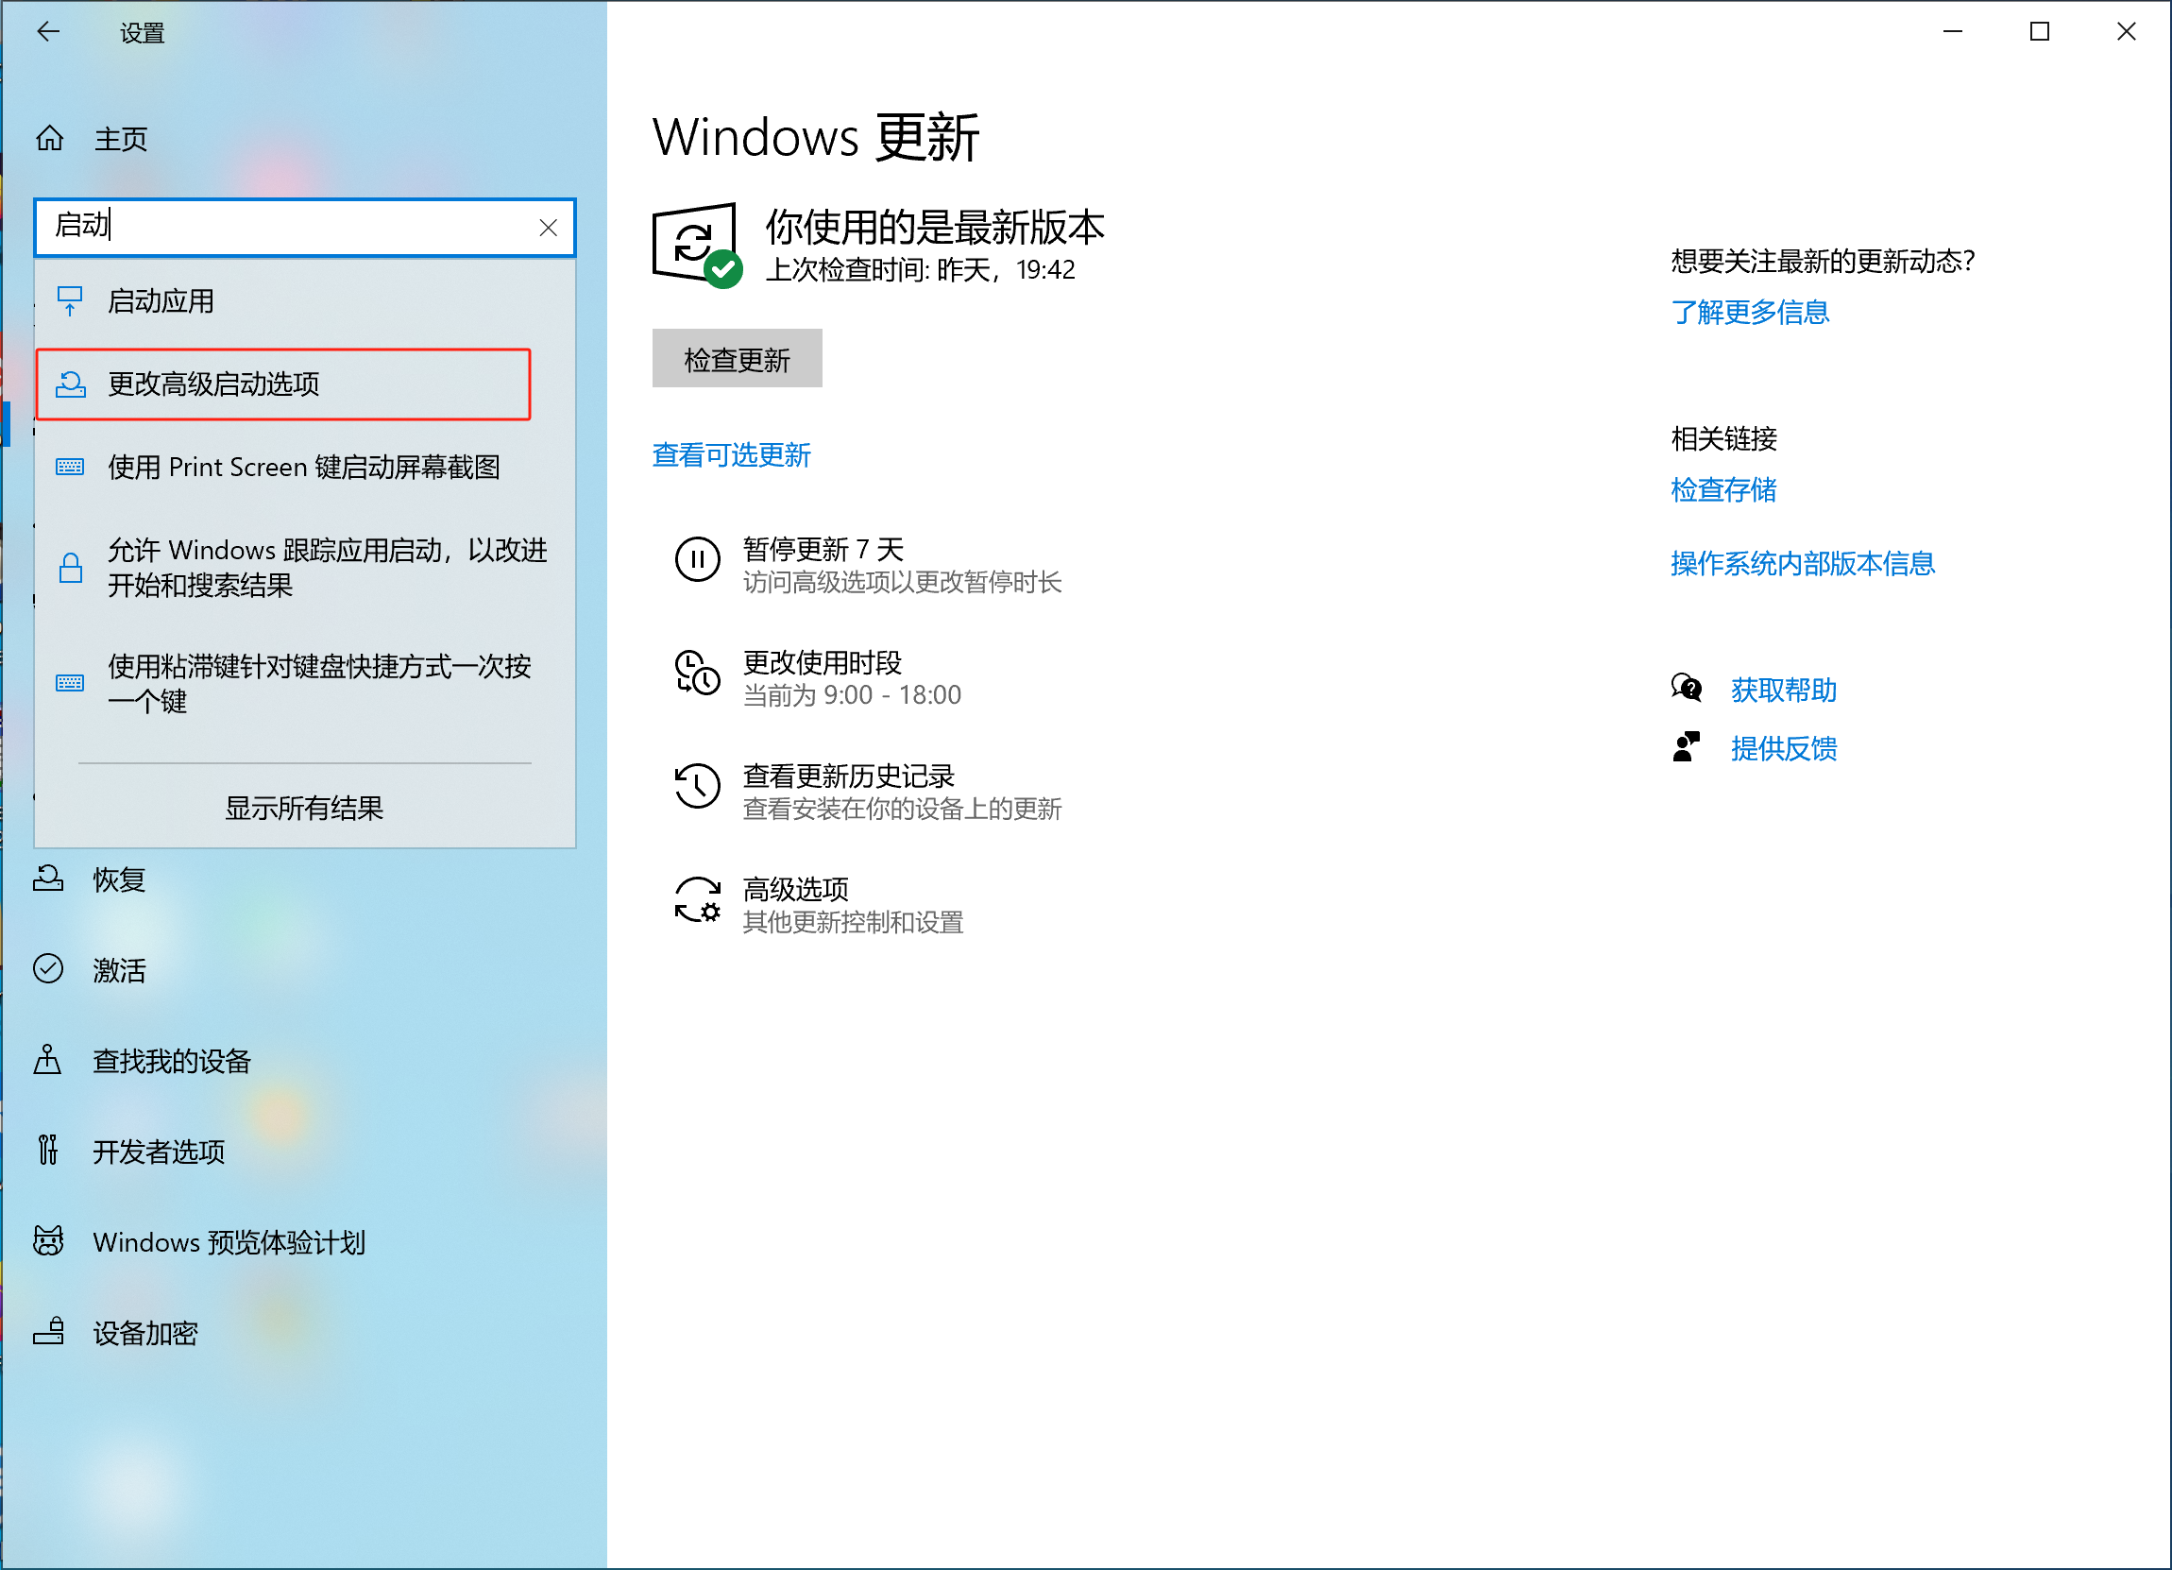
Task: Minimize the 设置 window
Action: pos(1953,31)
